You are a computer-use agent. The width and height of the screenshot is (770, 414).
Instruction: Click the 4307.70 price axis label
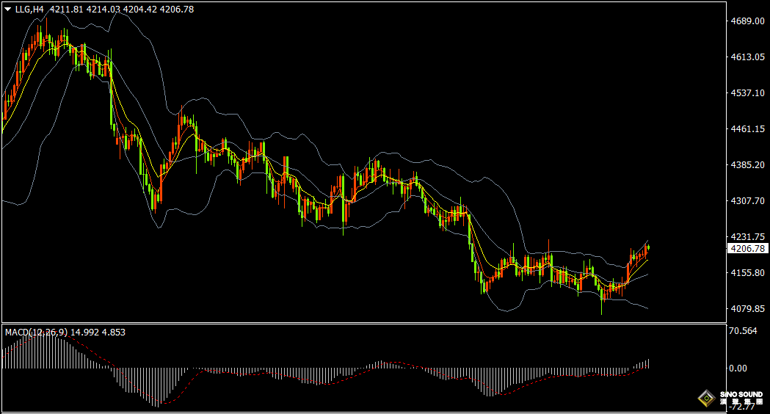pyautogui.click(x=747, y=201)
